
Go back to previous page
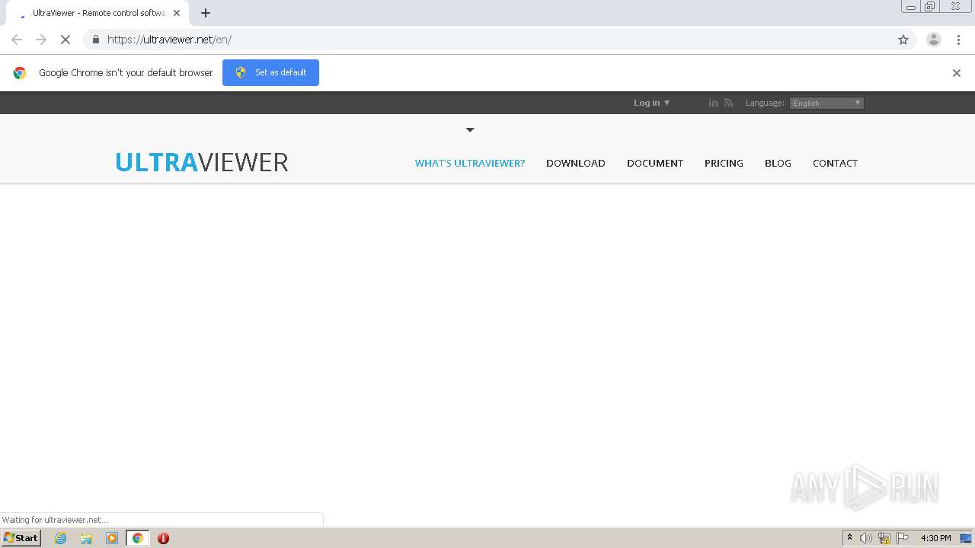point(17,40)
